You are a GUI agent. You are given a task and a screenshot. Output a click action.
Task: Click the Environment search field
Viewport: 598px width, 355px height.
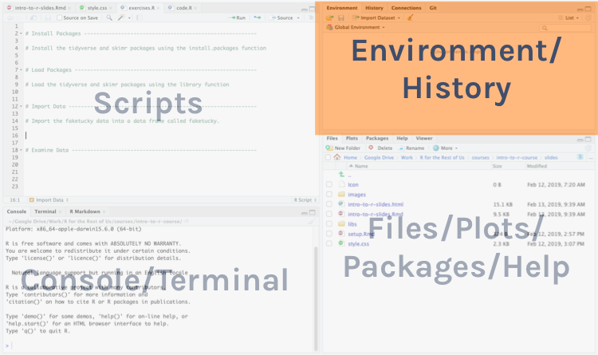[x=566, y=28]
